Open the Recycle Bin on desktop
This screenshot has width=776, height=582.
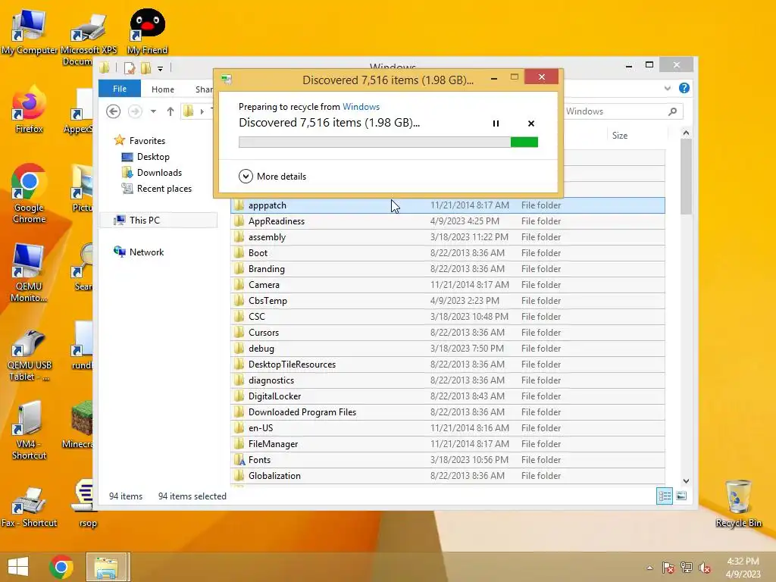(738, 504)
